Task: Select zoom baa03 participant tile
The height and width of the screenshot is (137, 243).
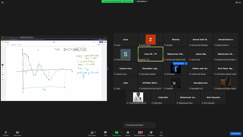Action: (x=150, y=40)
